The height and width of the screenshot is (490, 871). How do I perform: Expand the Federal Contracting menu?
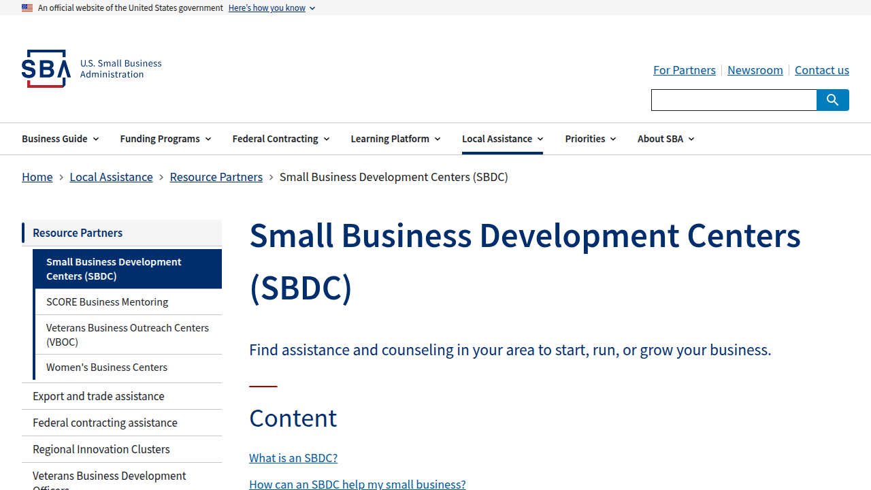(280, 139)
